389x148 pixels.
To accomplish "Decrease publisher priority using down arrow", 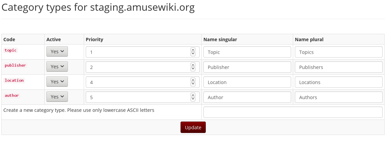I will [193, 69].
